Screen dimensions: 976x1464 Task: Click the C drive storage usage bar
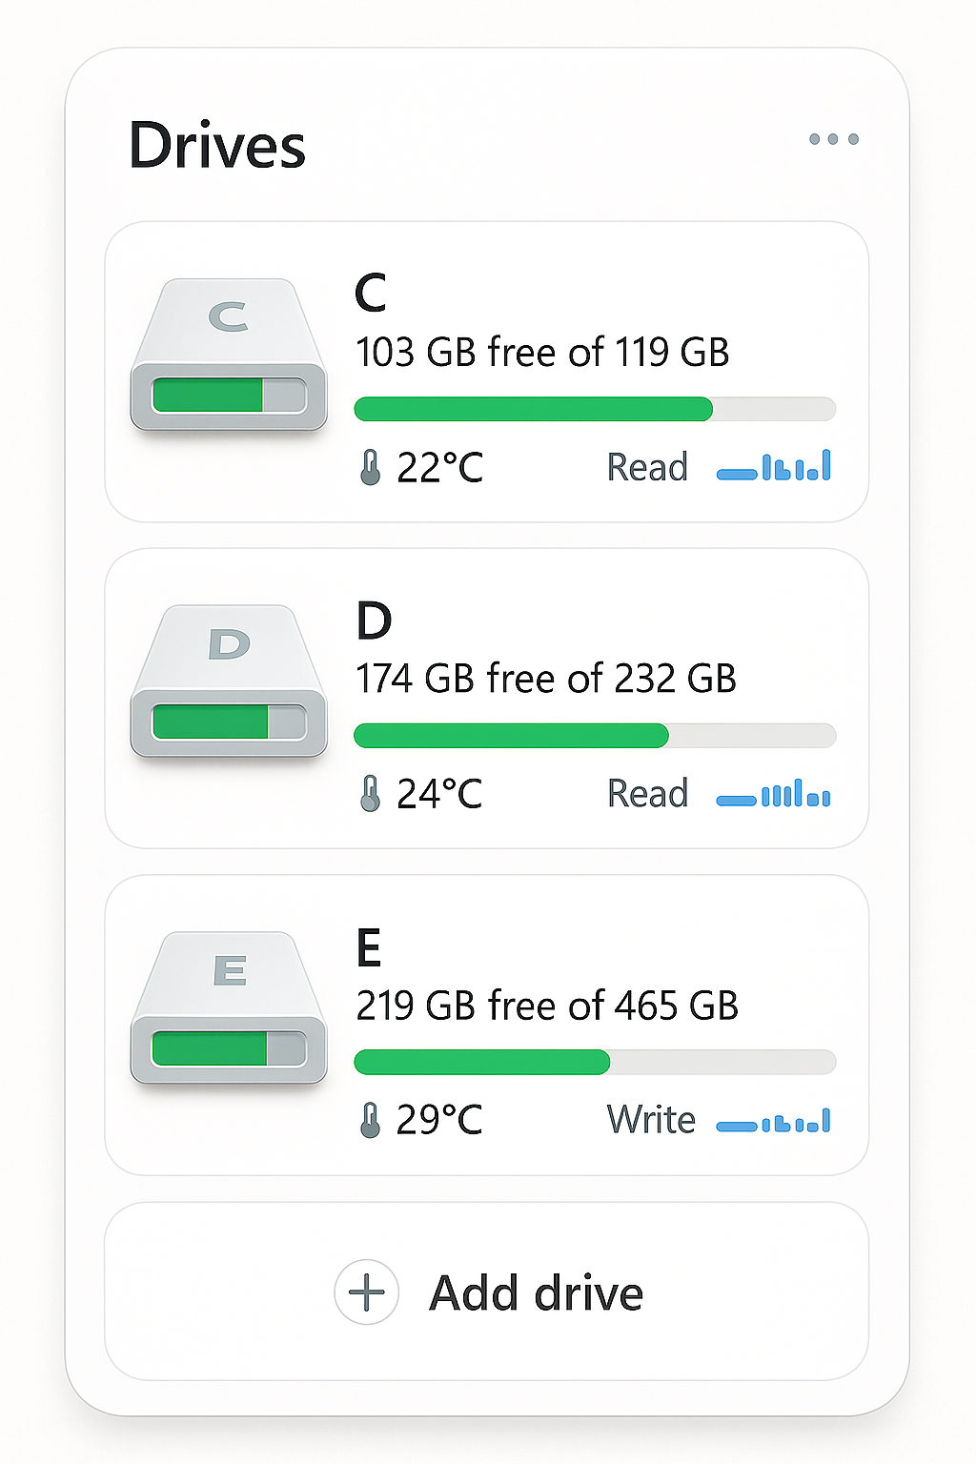595,409
